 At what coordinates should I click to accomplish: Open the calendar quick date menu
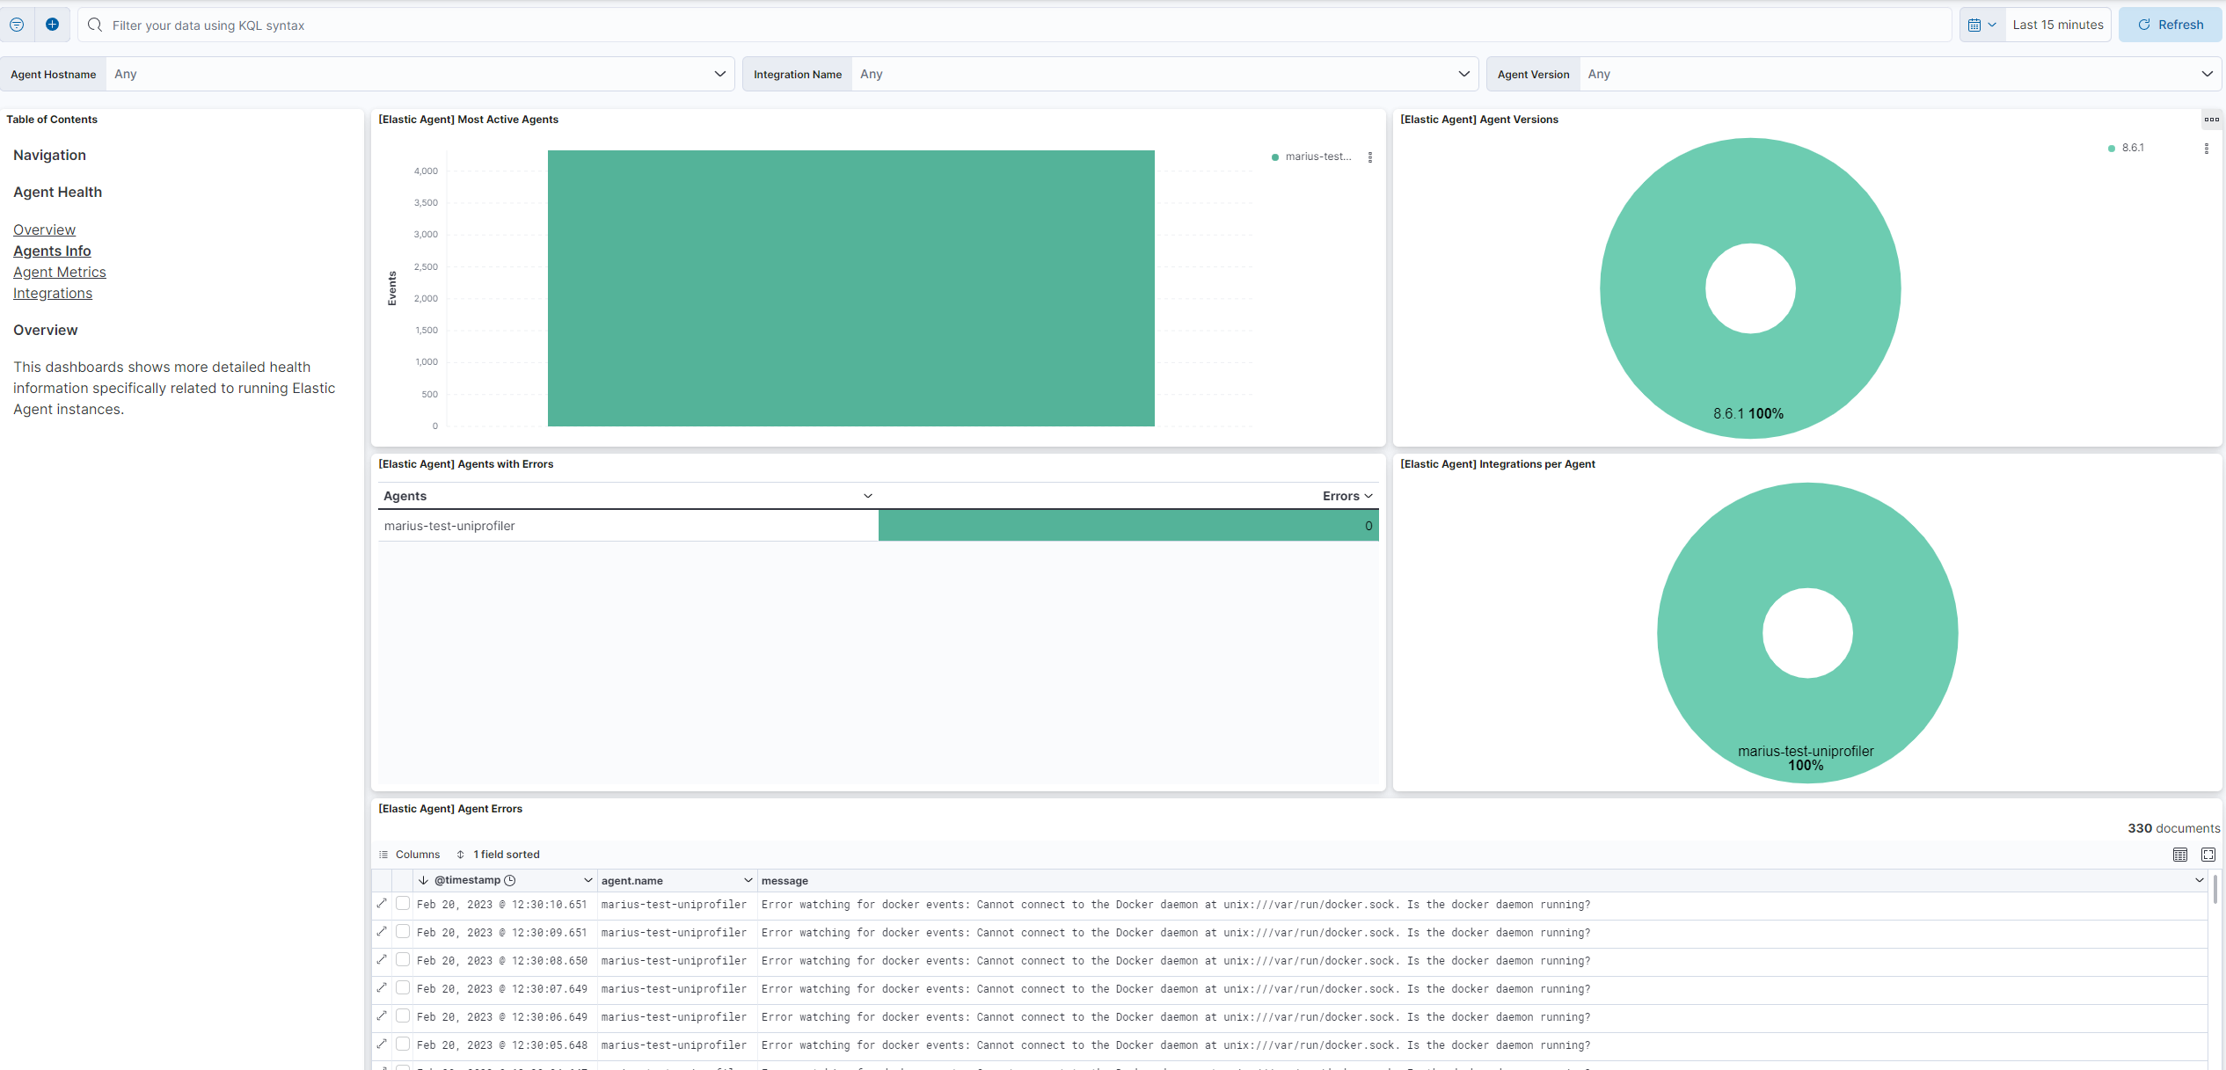coord(1982,25)
